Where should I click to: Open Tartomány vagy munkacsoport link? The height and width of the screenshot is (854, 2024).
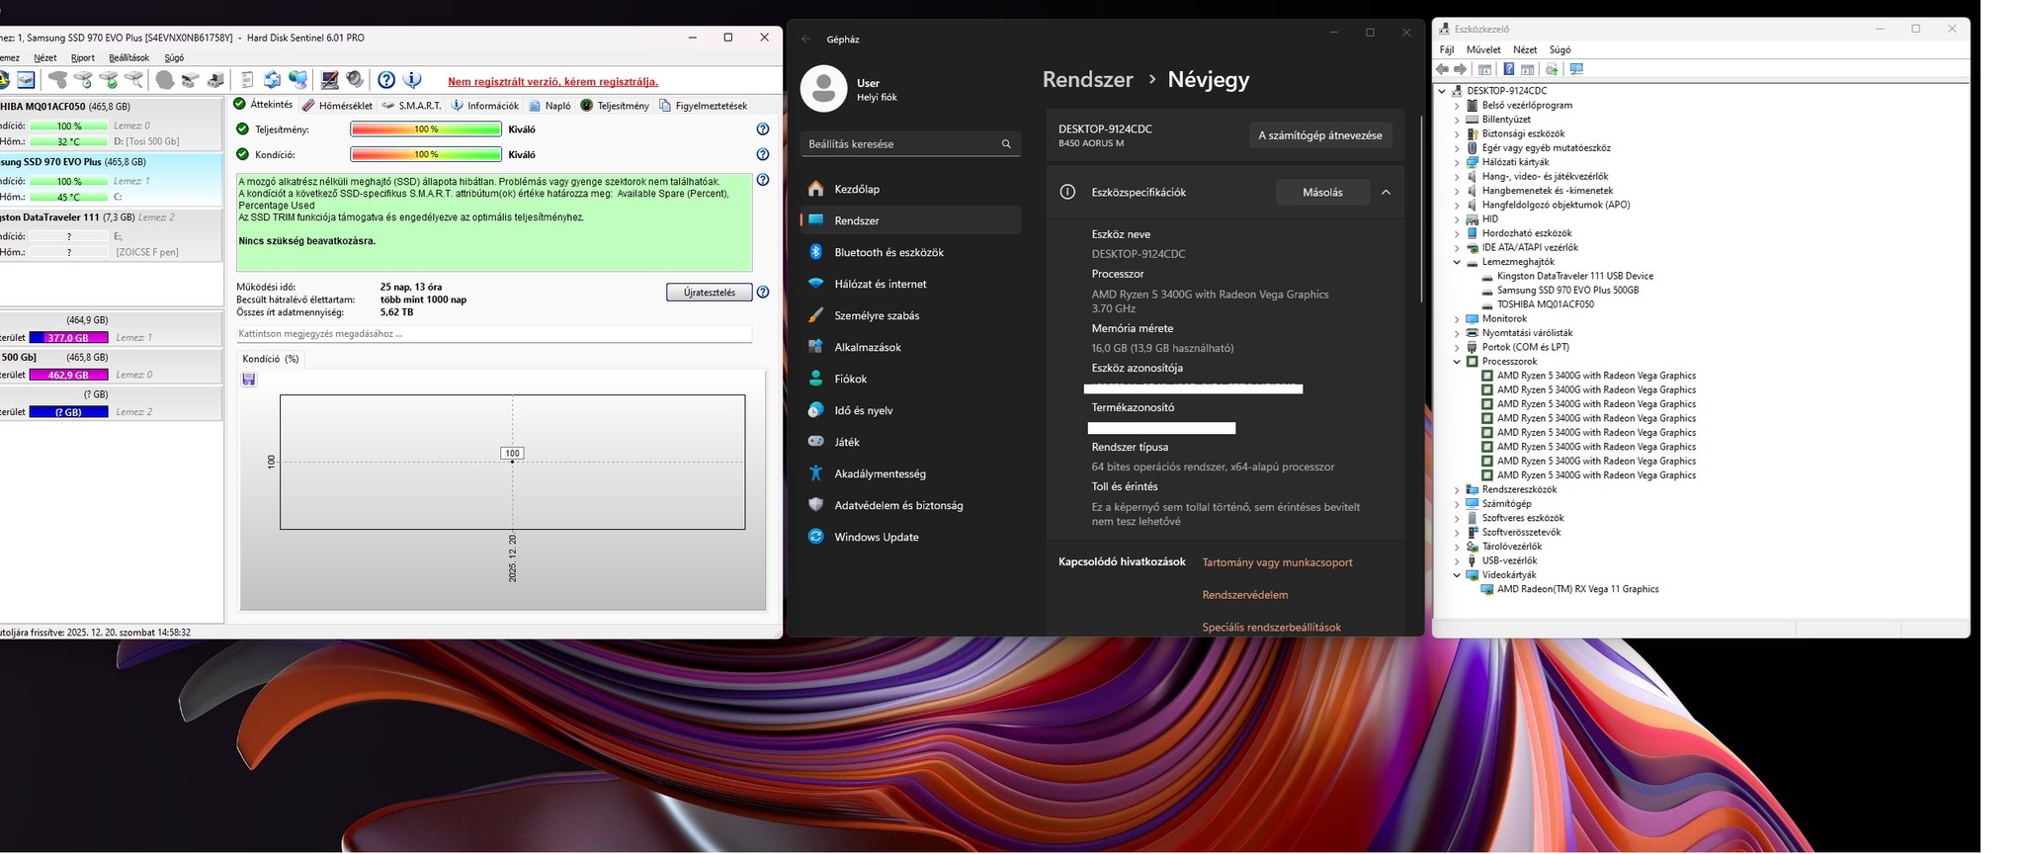[x=1277, y=562]
